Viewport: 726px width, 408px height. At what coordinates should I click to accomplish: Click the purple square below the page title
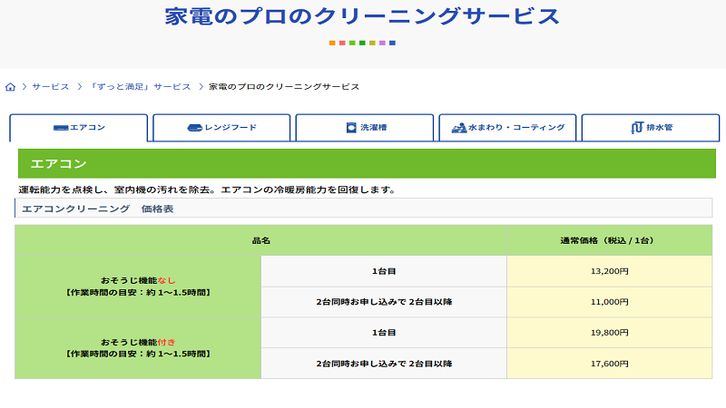[x=382, y=43]
